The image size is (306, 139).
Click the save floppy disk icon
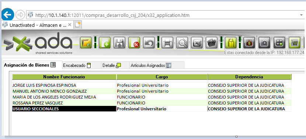tap(119, 43)
